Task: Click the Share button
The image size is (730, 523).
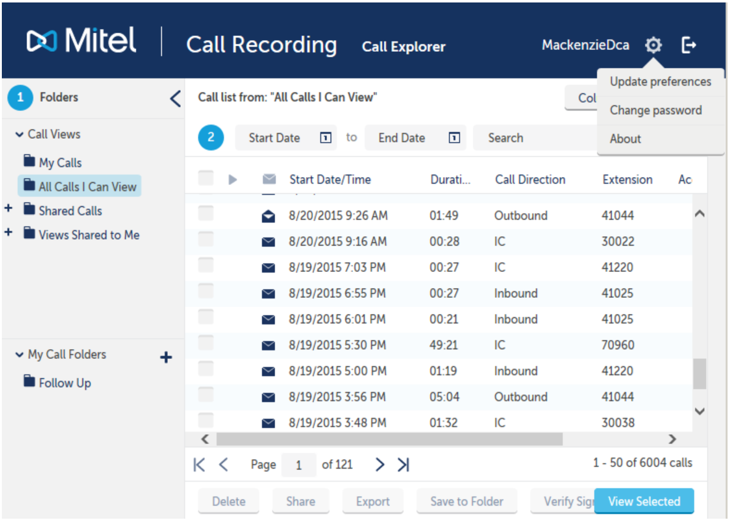Action: tap(301, 501)
